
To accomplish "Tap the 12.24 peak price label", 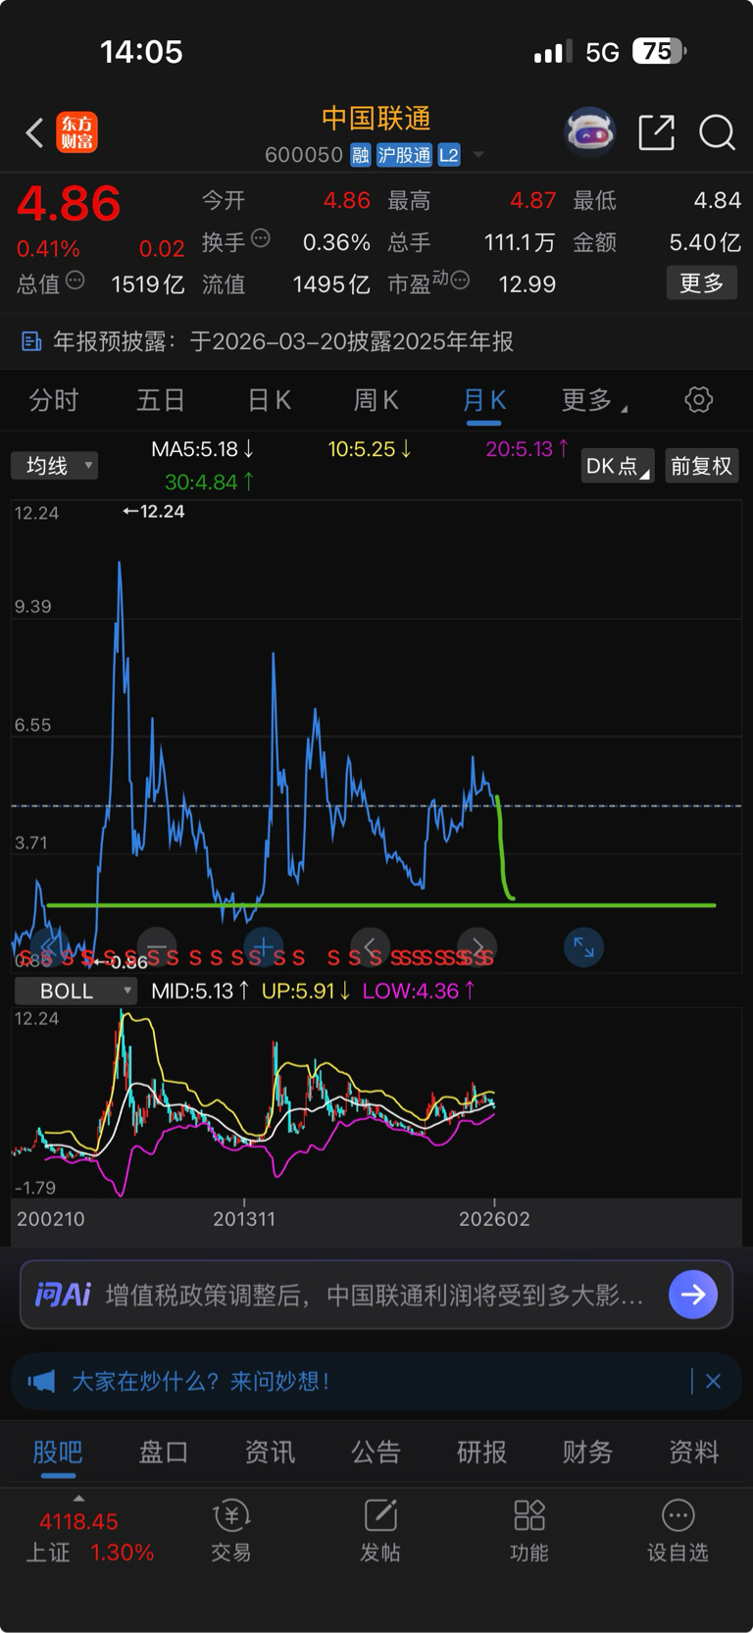I will click(154, 511).
